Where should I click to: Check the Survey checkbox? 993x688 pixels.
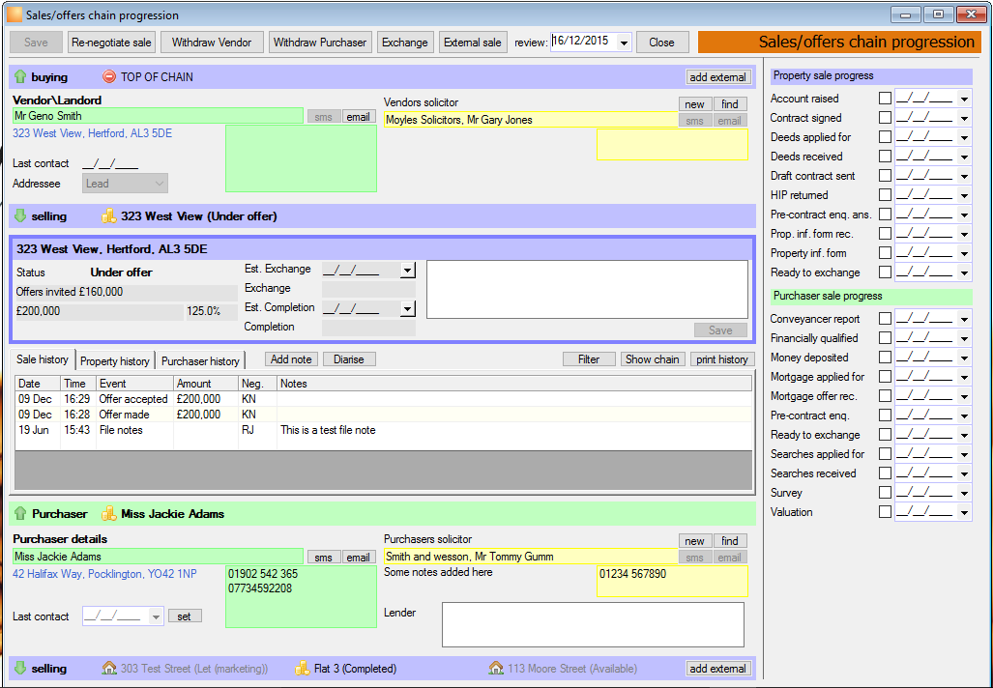[885, 493]
